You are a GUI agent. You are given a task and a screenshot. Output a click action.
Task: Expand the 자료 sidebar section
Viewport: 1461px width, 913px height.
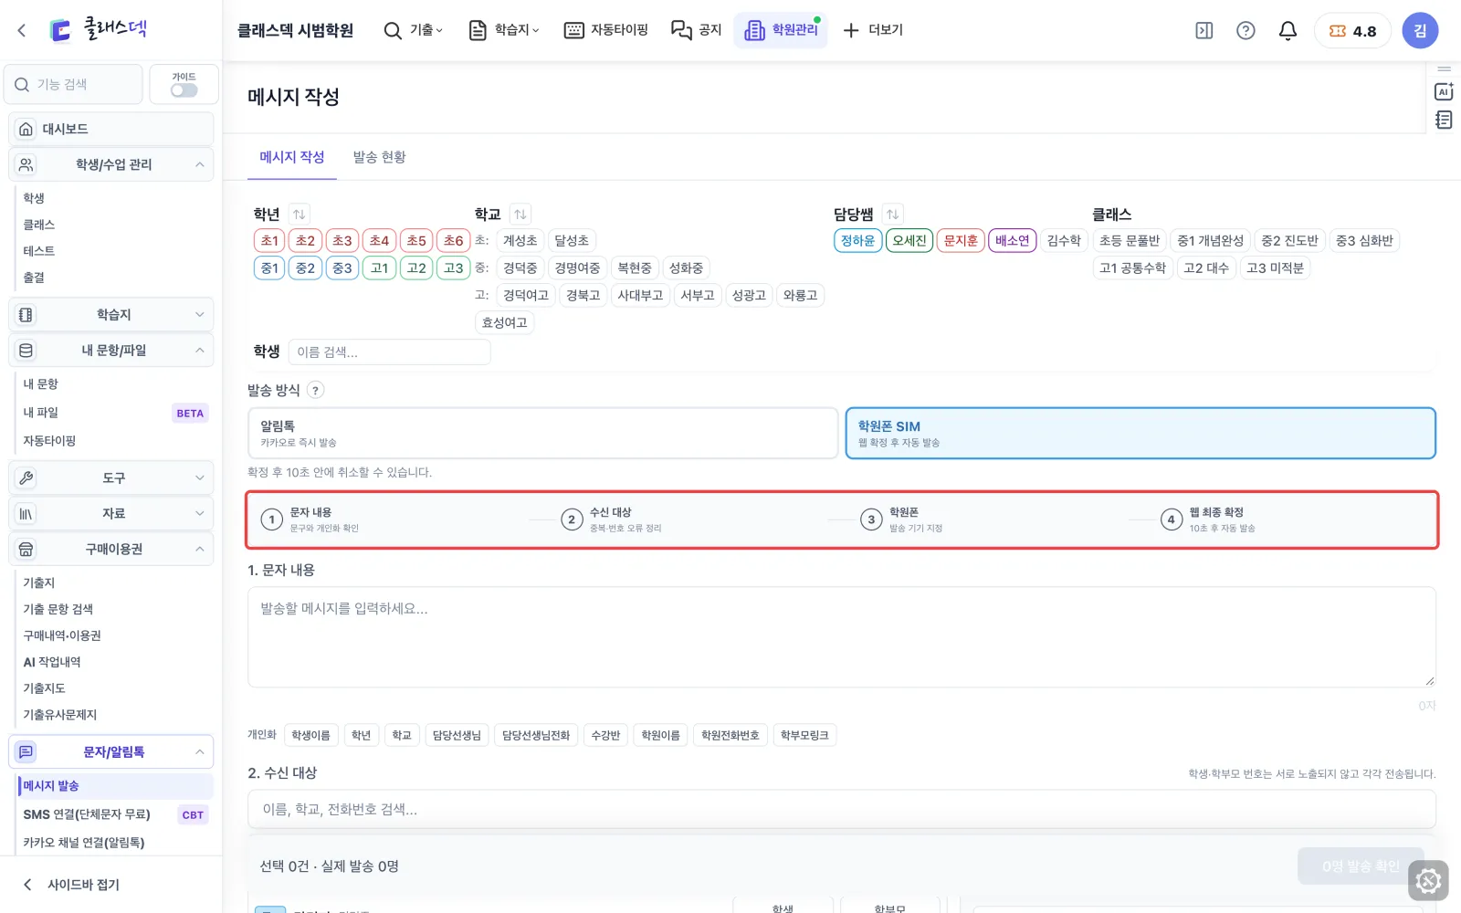click(111, 513)
